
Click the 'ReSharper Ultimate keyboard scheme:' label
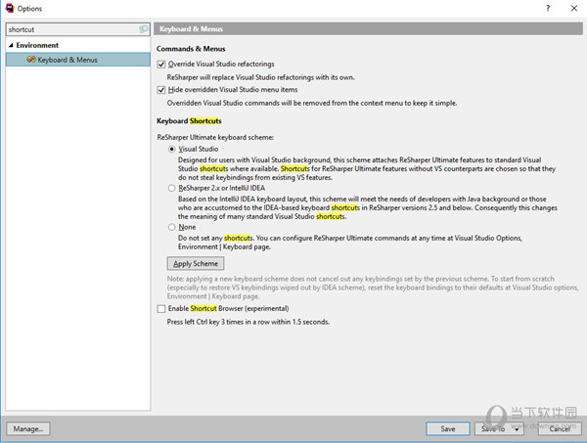point(215,137)
